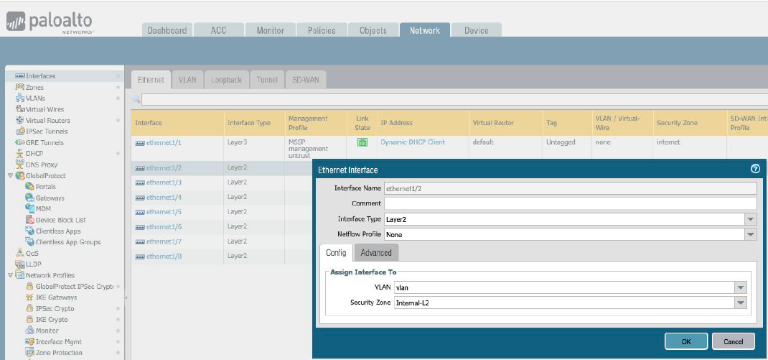Click the Virtual Routers sidebar icon
The width and height of the screenshot is (768, 360).
pos(20,121)
